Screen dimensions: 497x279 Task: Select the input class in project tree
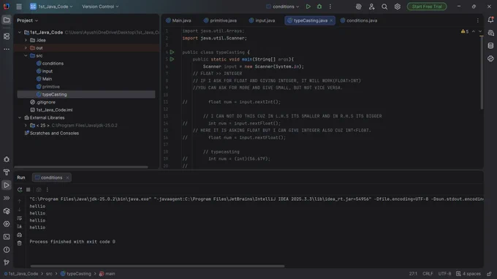click(45, 72)
